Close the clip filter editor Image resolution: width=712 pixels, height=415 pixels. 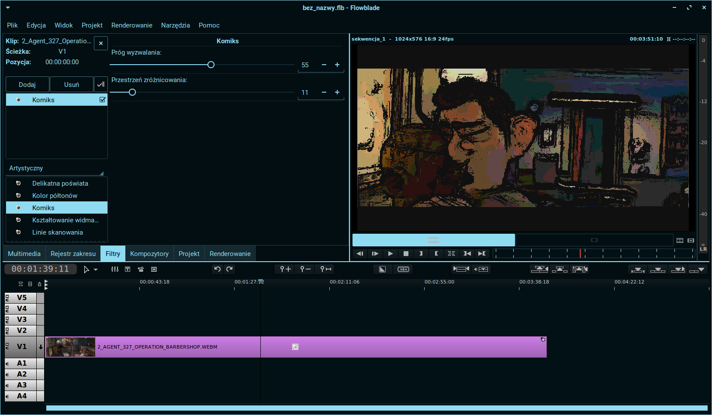[x=101, y=43]
